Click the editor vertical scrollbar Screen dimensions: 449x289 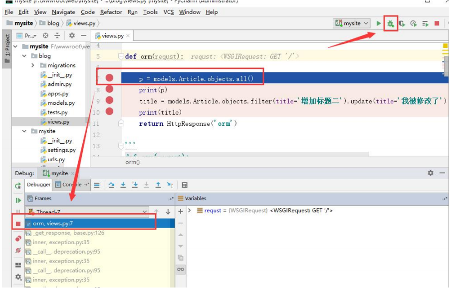tap(446, 66)
